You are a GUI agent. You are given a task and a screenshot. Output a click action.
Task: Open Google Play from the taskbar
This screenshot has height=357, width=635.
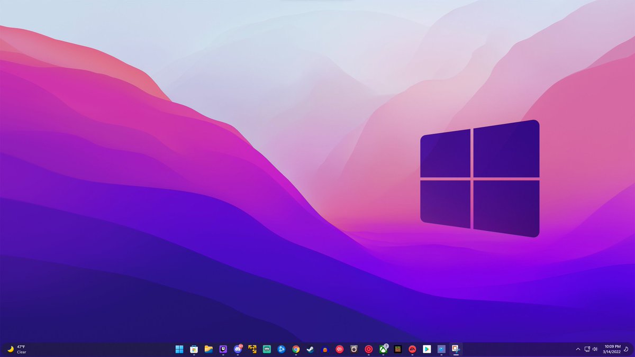pos(427,349)
